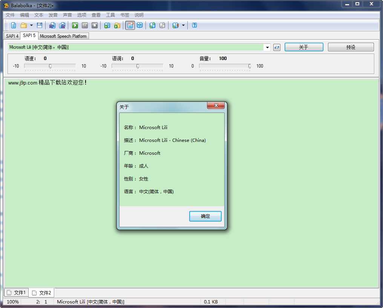Open the 声音 menu
Screen dimensions: 383x308
point(67,15)
